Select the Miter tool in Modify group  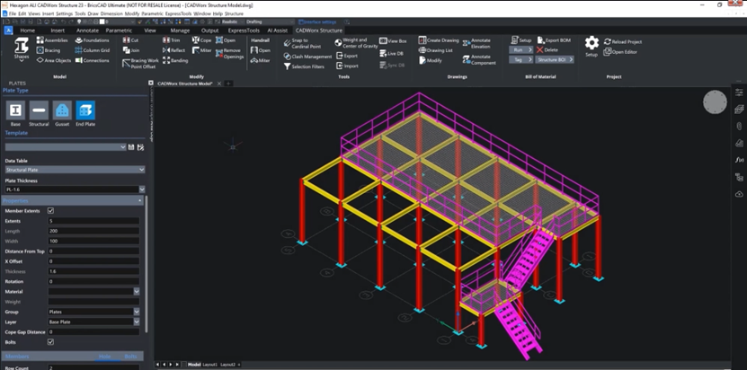click(202, 50)
